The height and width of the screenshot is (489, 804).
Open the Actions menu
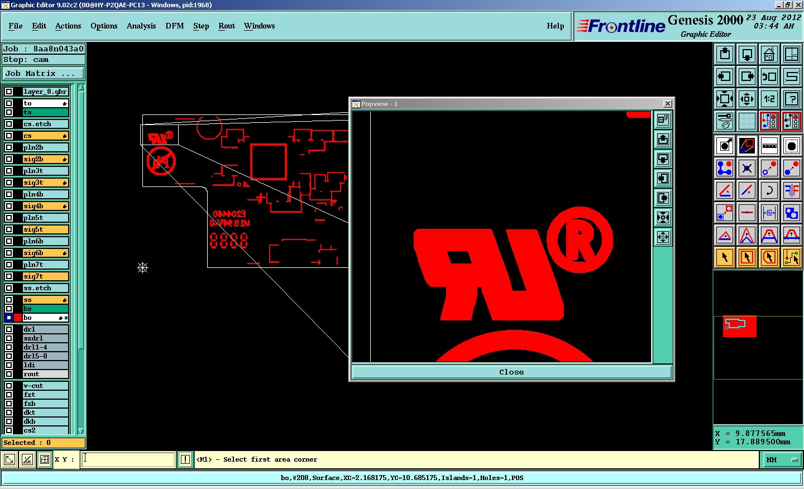tap(68, 26)
